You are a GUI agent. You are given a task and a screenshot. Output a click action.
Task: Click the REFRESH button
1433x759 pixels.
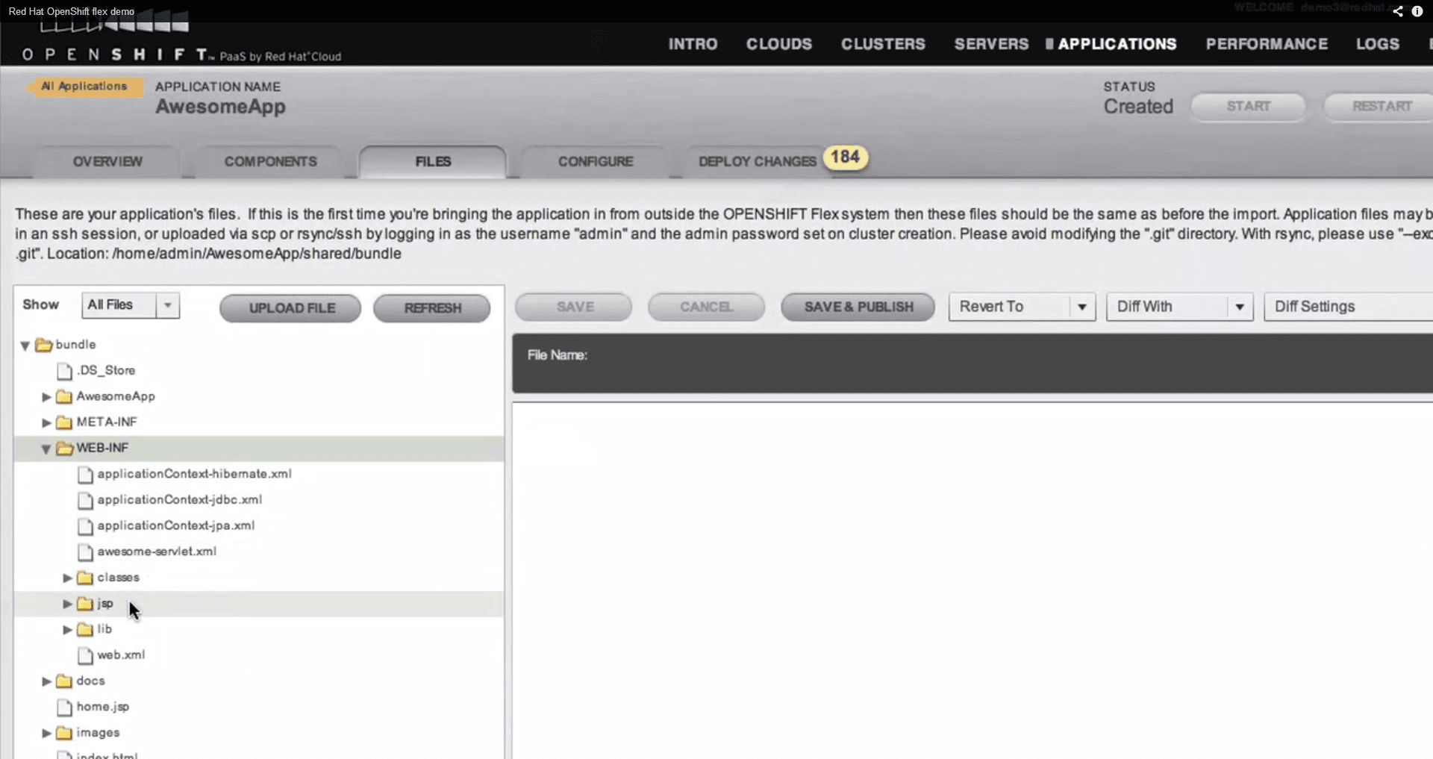pos(432,308)
